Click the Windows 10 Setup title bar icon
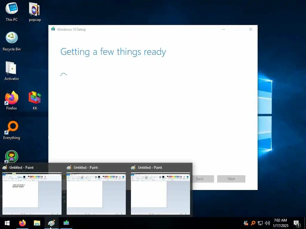This screenshot has width=306, height=229. (53, 29)
